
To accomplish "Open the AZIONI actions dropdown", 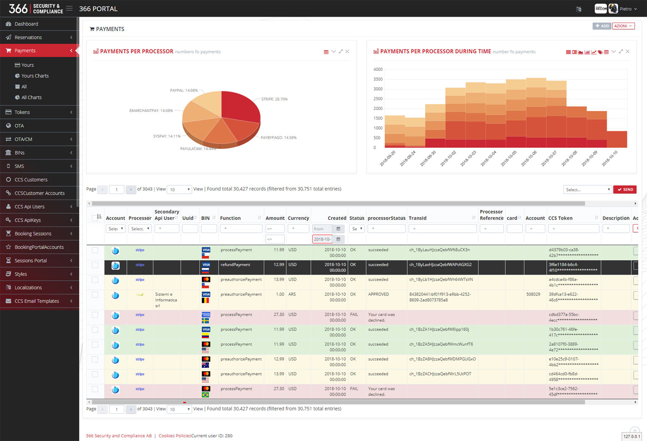I will [x=623, y=26].
